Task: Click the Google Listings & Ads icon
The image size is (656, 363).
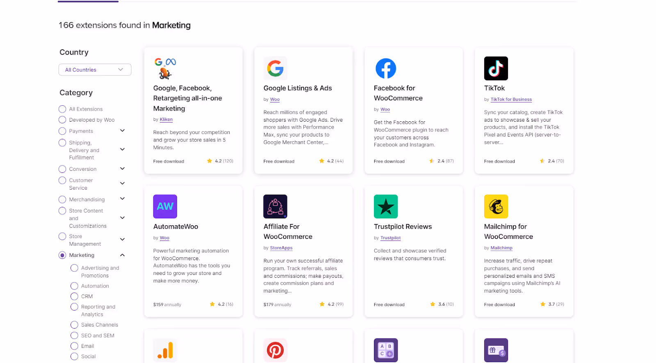Action: tap(275, 68)
